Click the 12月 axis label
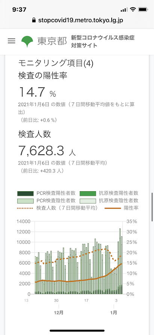 coord(59,313)
